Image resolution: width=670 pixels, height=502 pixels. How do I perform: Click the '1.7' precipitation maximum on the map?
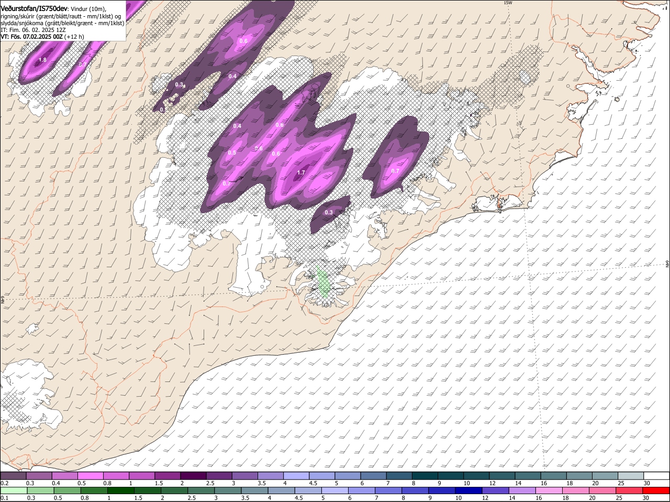click(x=301, y=172)
